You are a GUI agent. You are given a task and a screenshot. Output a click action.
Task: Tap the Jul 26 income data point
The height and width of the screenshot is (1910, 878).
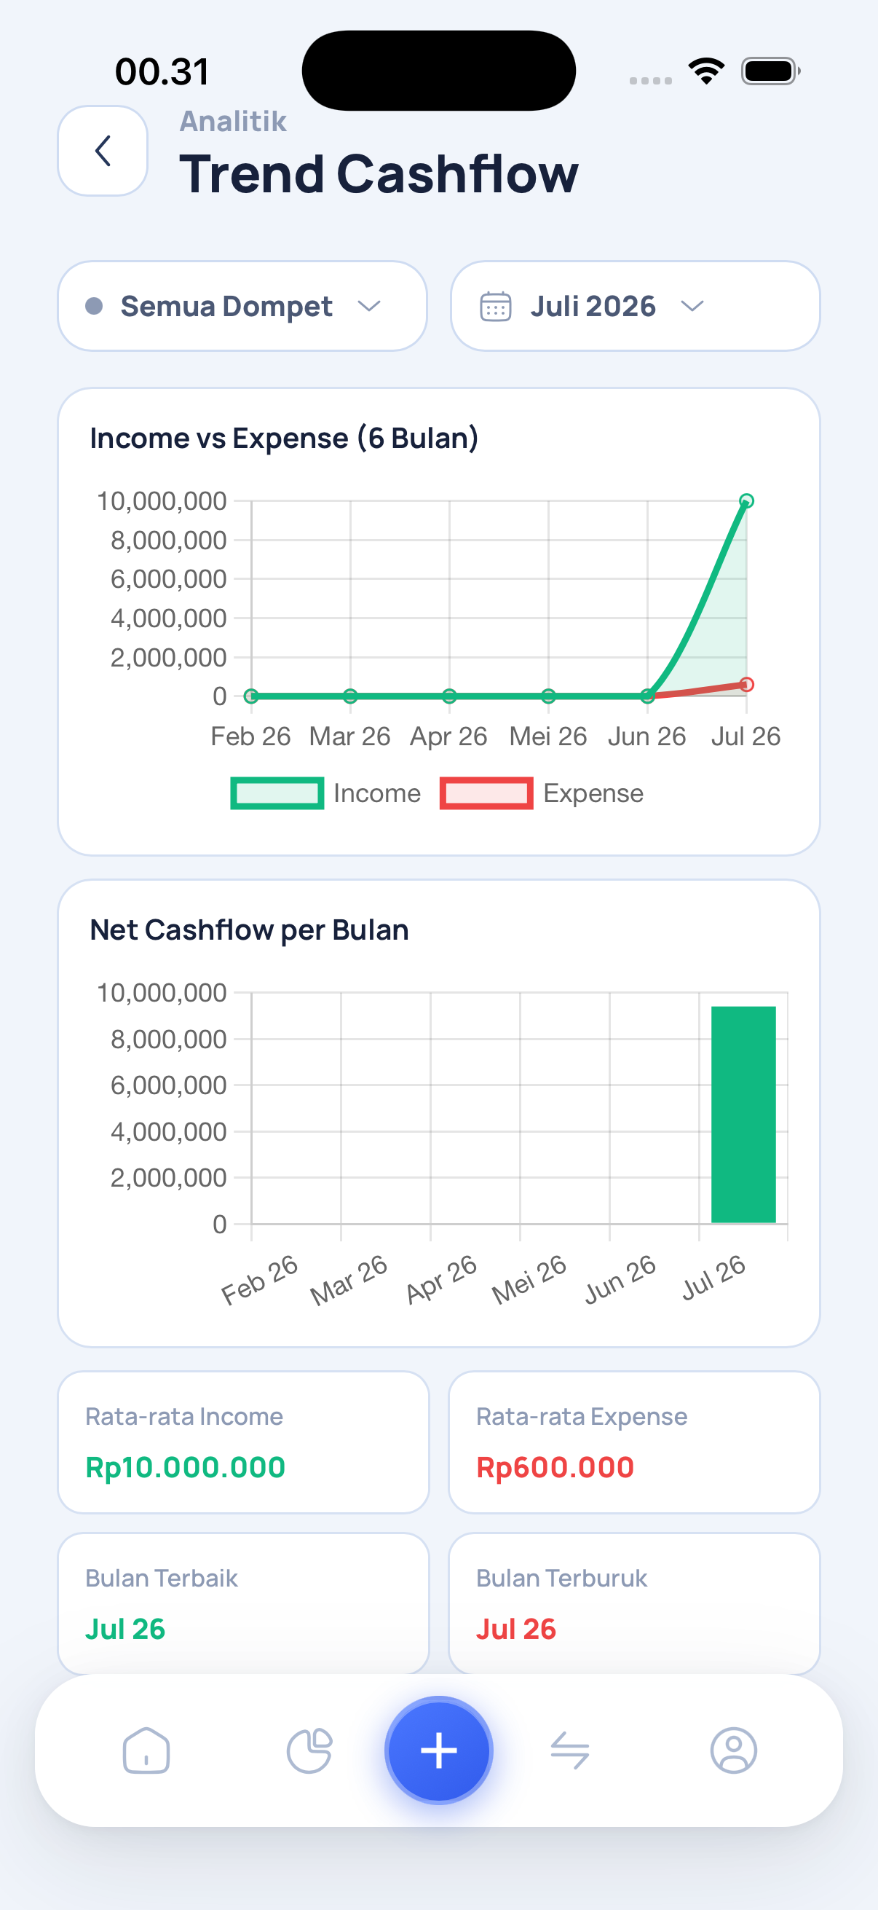click(746, 501)
